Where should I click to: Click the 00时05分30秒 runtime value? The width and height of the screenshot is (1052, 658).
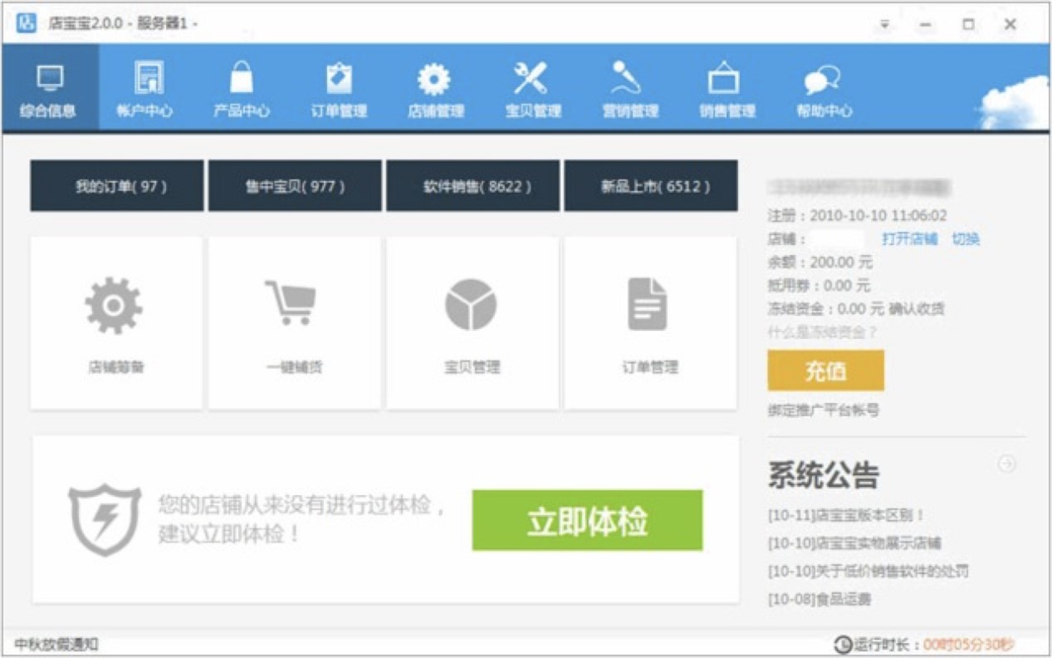pos(969,645)
